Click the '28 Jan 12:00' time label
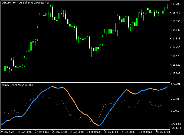This screenshot has height=135, width=184. click(x=60, y=132)
